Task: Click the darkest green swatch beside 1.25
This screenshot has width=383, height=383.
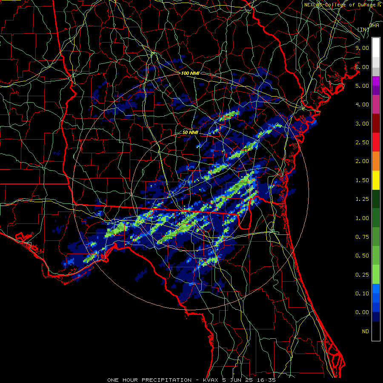Action: coord(376,199)
